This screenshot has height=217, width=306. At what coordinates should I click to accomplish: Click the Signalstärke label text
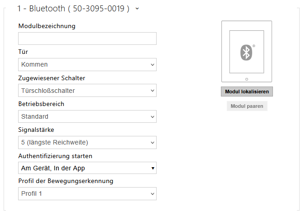tap(36, 130)
